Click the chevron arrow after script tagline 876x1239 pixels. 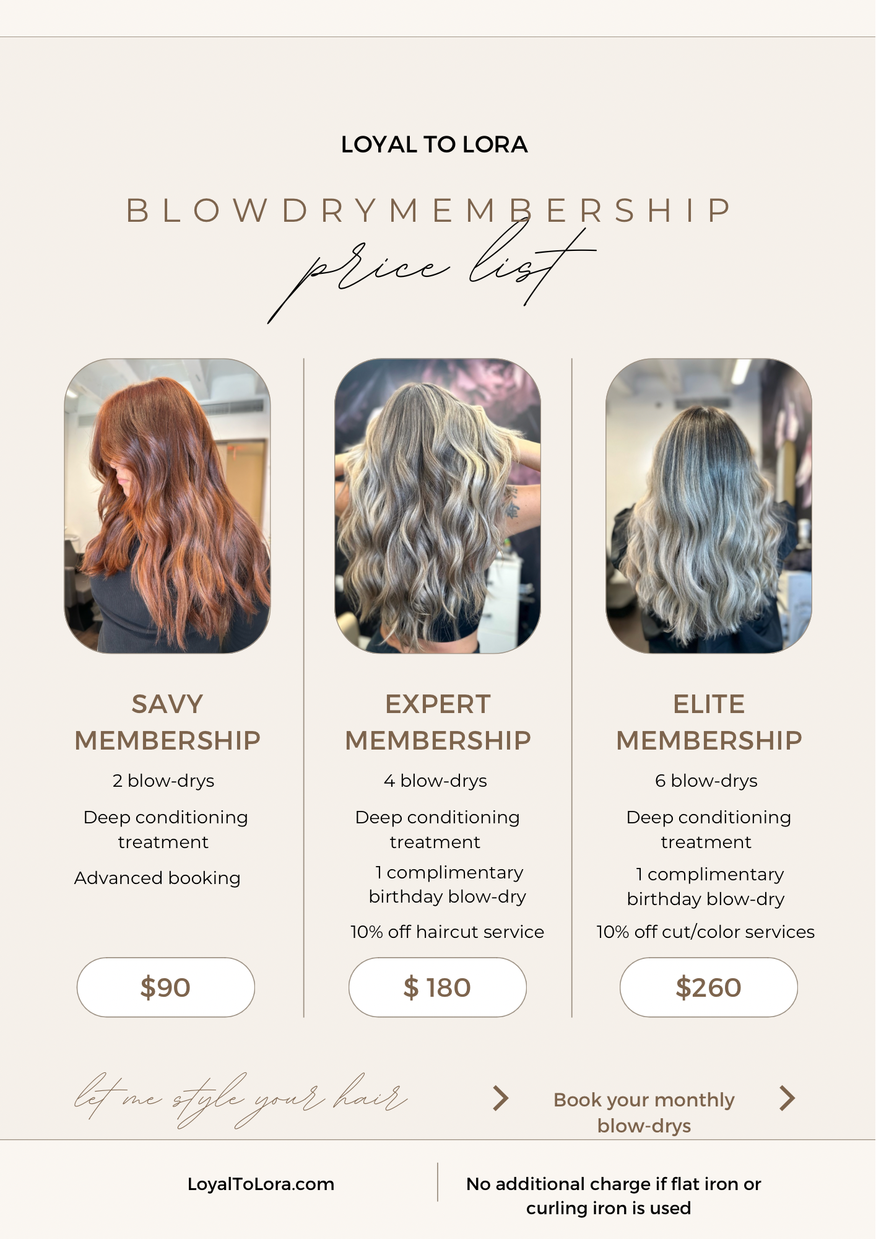501,1098
